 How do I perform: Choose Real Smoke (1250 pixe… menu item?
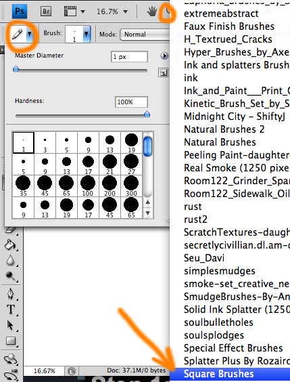click(x=237, y=168)
